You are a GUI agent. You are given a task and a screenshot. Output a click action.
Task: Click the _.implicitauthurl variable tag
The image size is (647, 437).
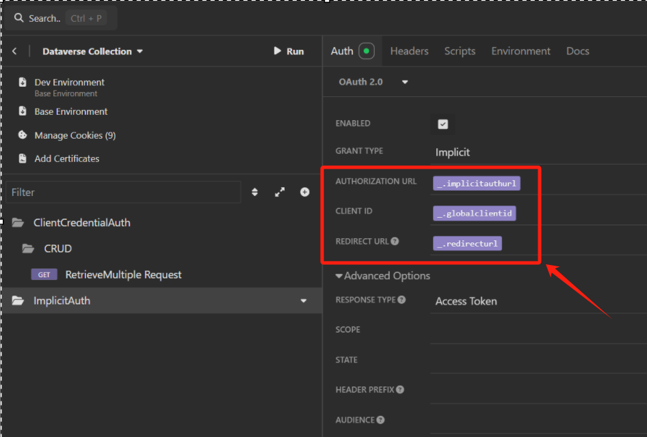point(477,183)
